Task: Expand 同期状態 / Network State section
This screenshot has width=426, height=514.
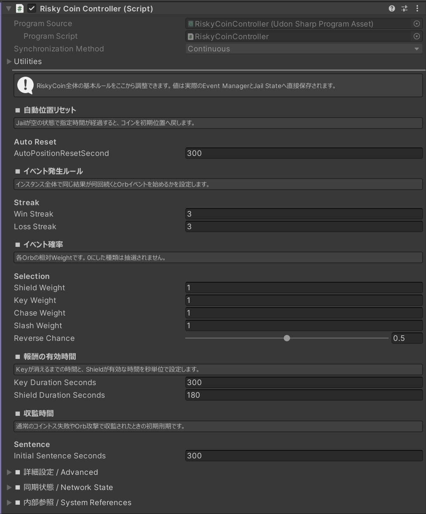Action: 9,487
